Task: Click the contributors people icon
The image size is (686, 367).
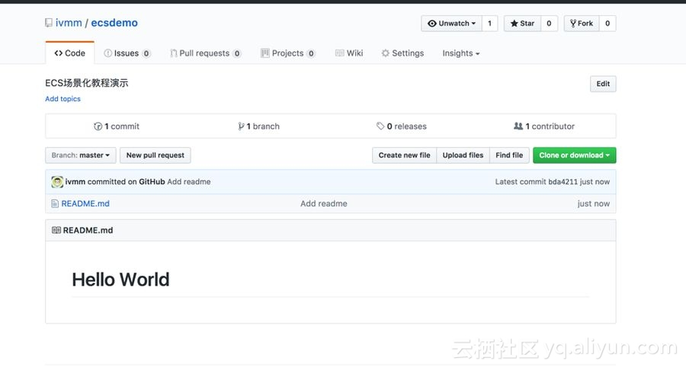Action: (x=518, y=126)
